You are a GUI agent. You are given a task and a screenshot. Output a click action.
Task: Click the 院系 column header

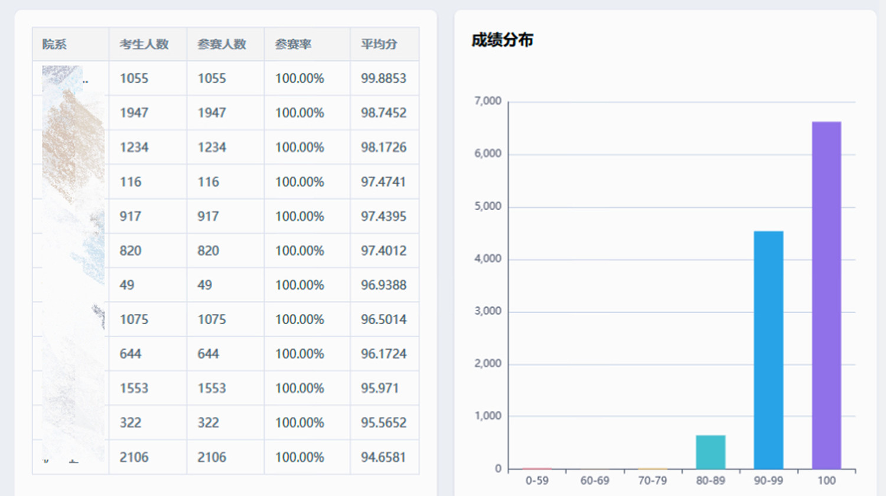pyautogui.click(x=54, y=44)
